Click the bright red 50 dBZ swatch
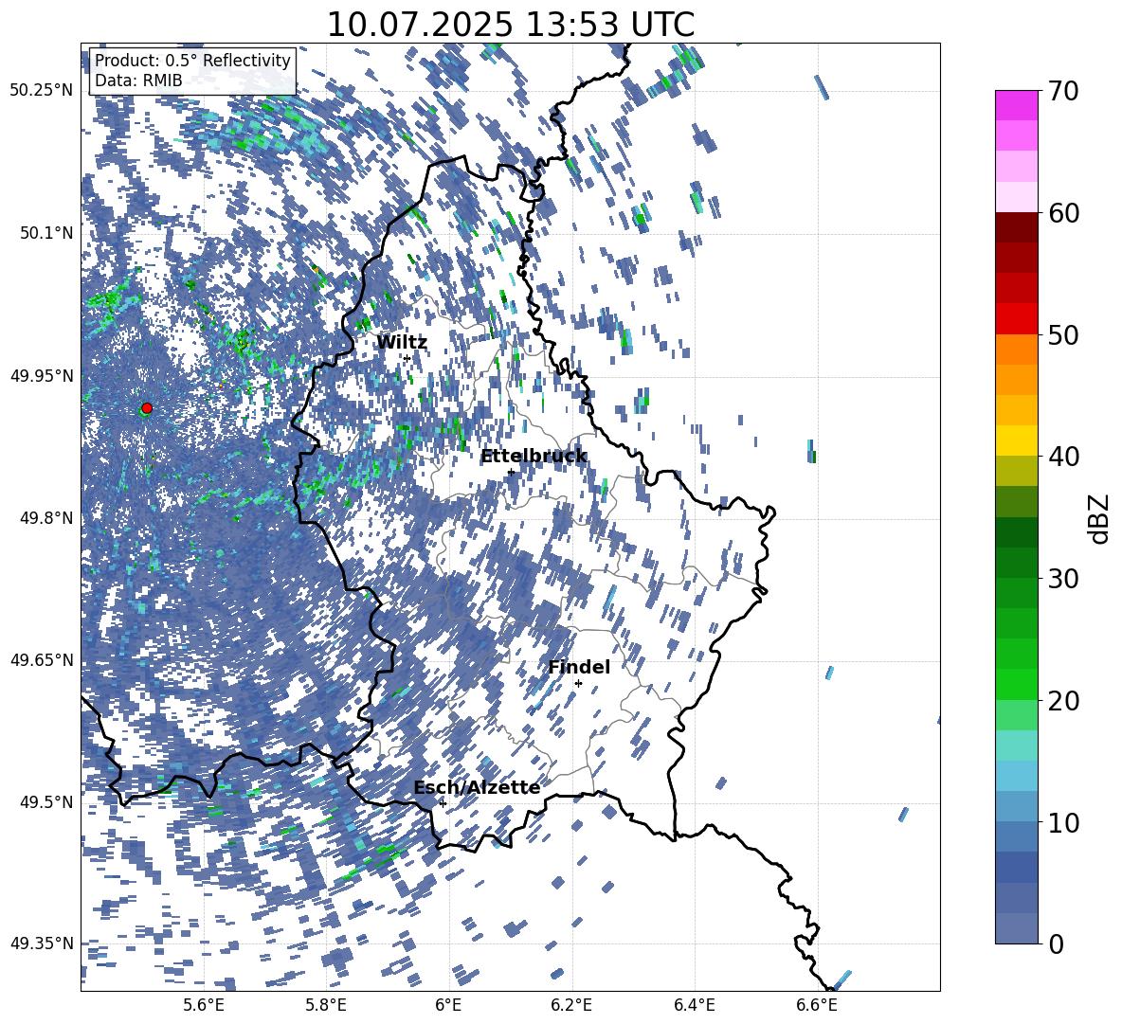Image resolution: width=1122 pixels, height=1024 pixels. click(1016, 319)
